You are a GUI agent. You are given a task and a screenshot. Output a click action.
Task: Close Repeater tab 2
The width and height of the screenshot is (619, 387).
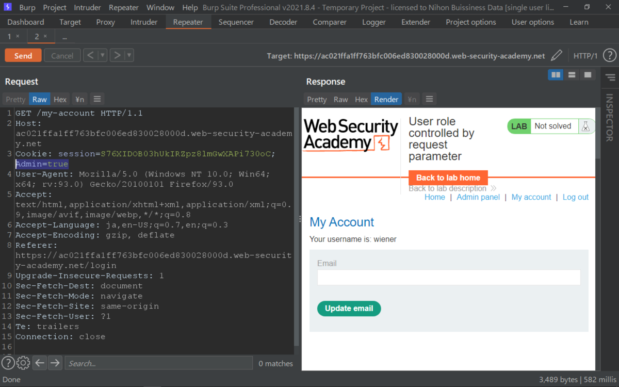(x=45, y=36)
